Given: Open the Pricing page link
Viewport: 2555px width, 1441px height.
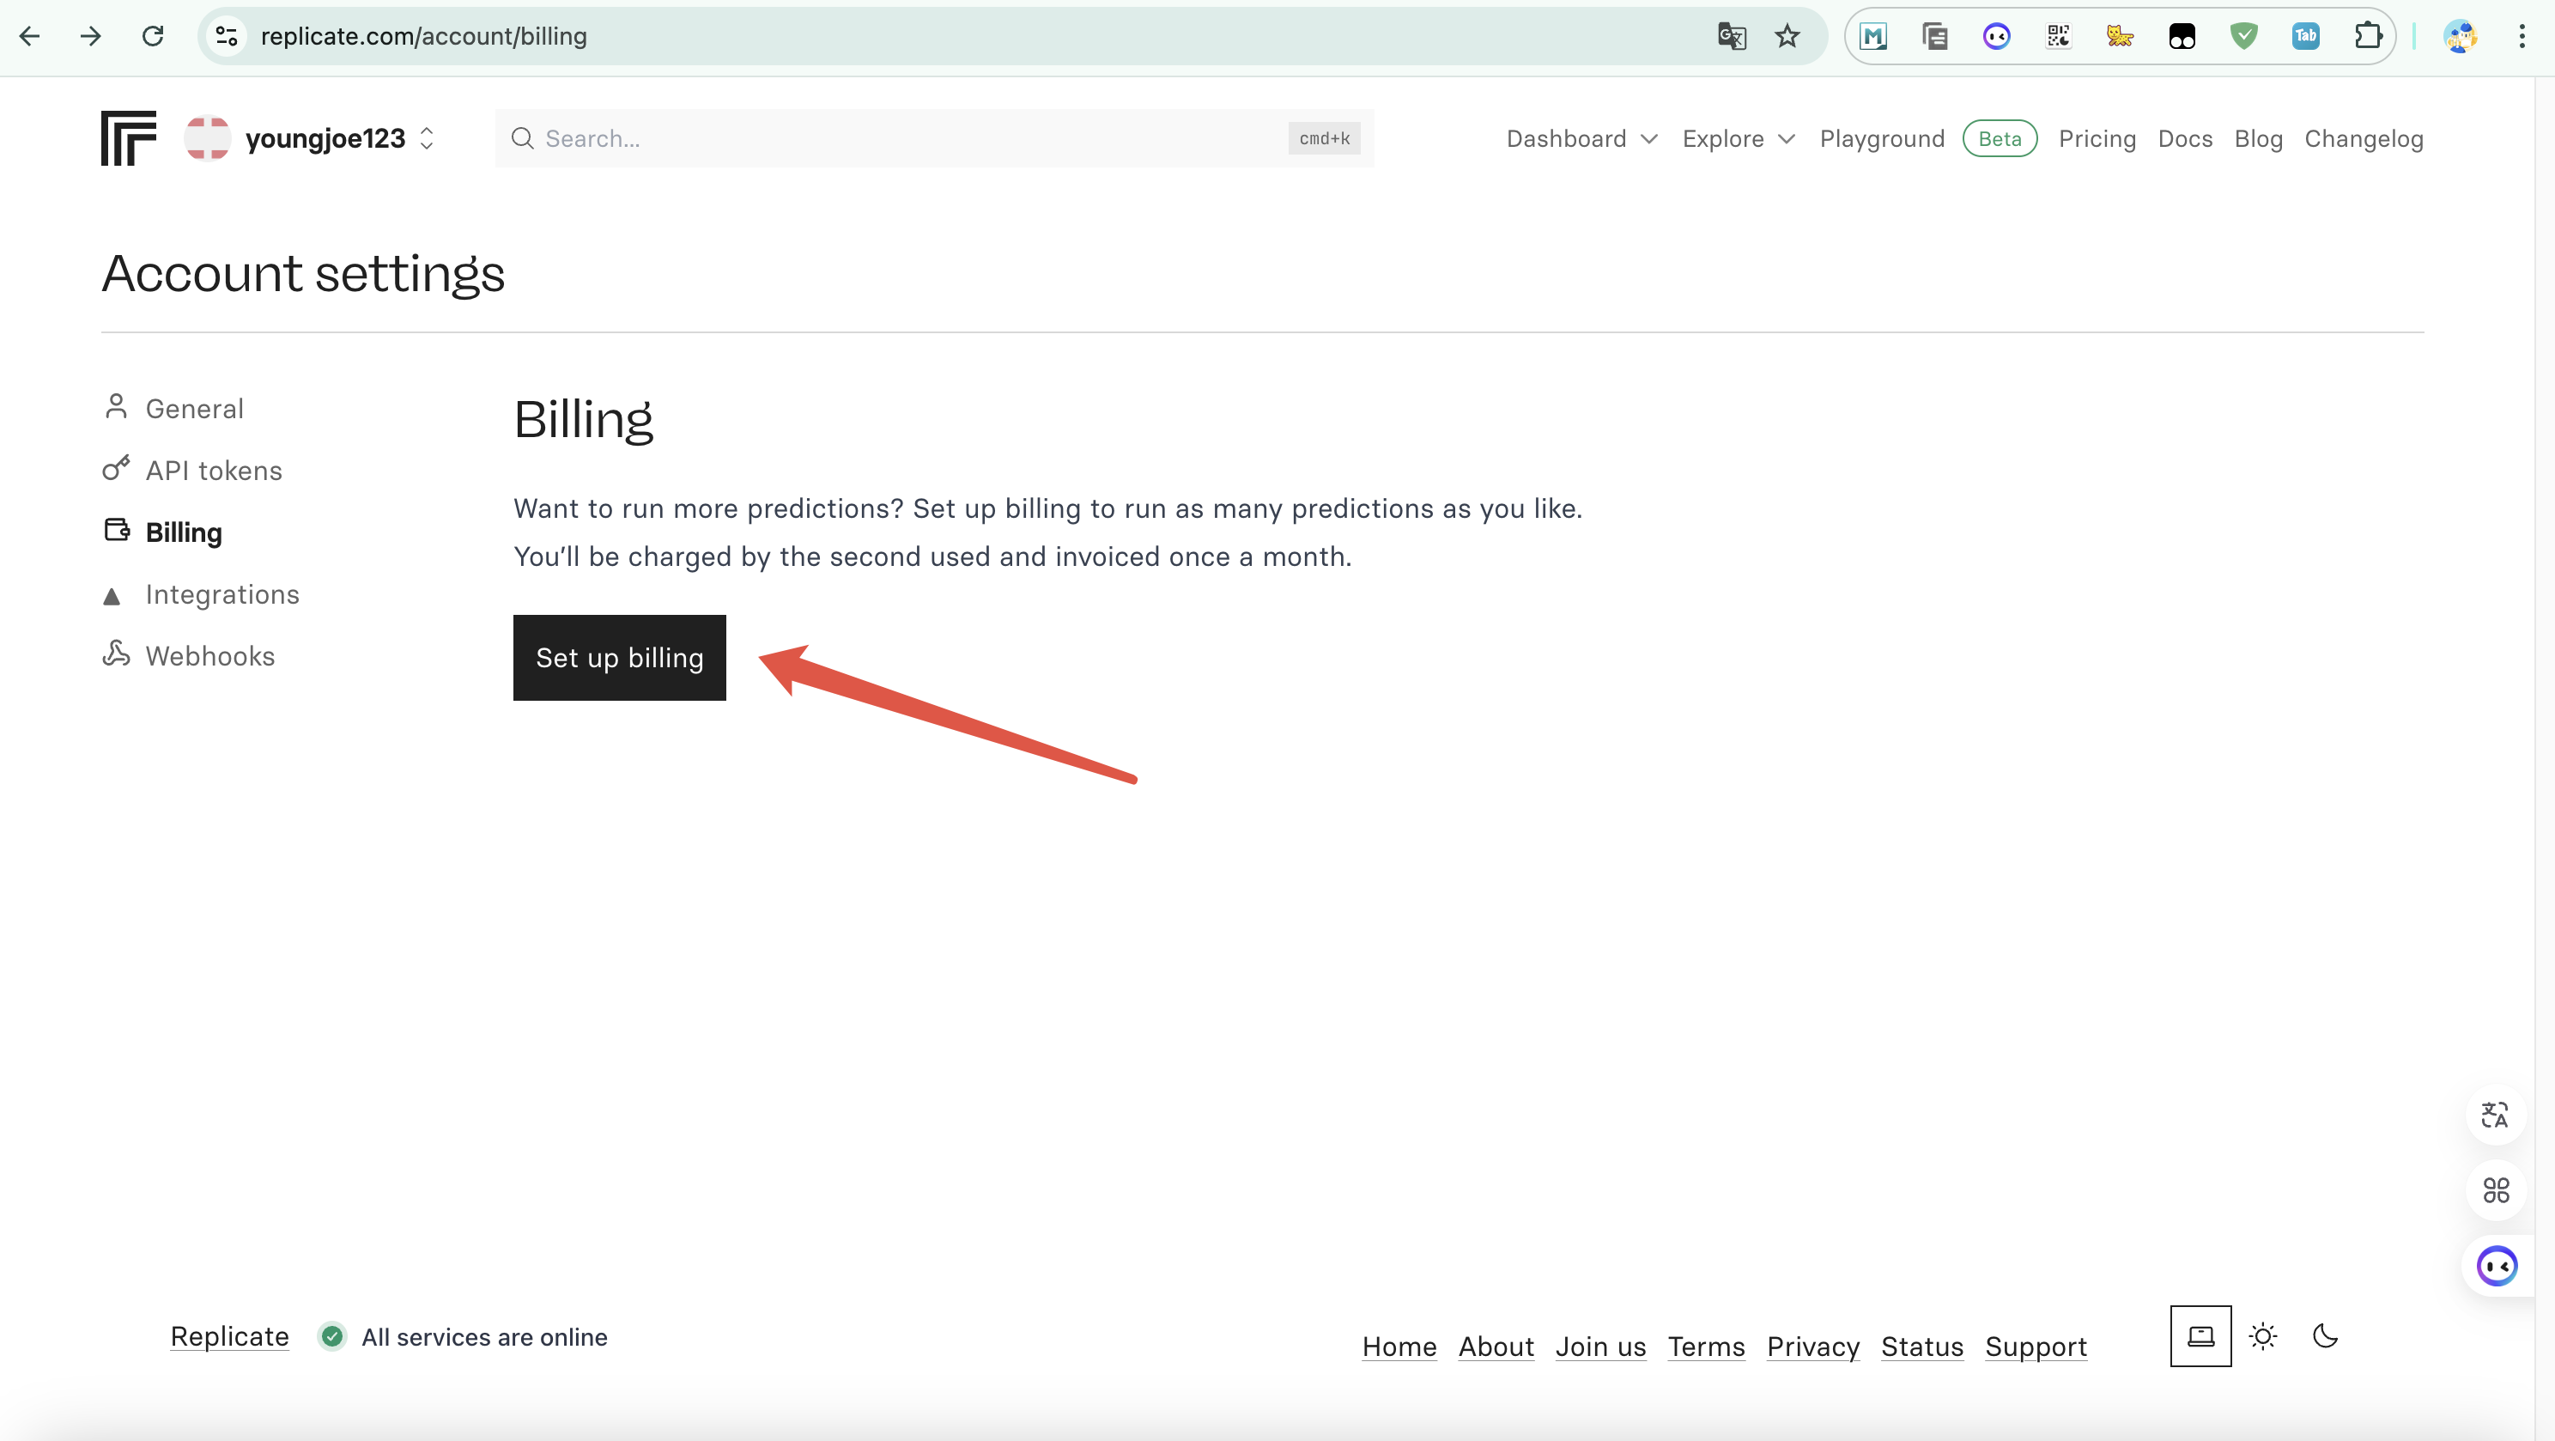Looking at the screenshot, I should (x=2097, y=139).
